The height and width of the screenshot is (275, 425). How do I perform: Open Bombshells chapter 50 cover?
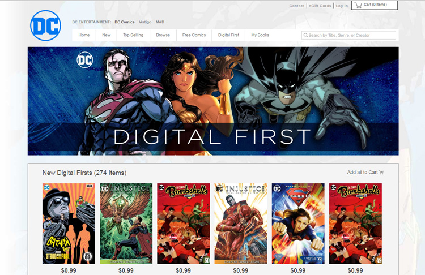tap(184, 224)
